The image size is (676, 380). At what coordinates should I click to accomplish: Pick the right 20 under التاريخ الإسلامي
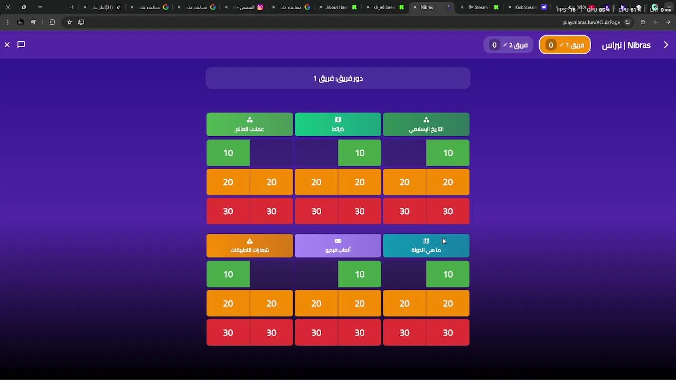coord(448,182)
